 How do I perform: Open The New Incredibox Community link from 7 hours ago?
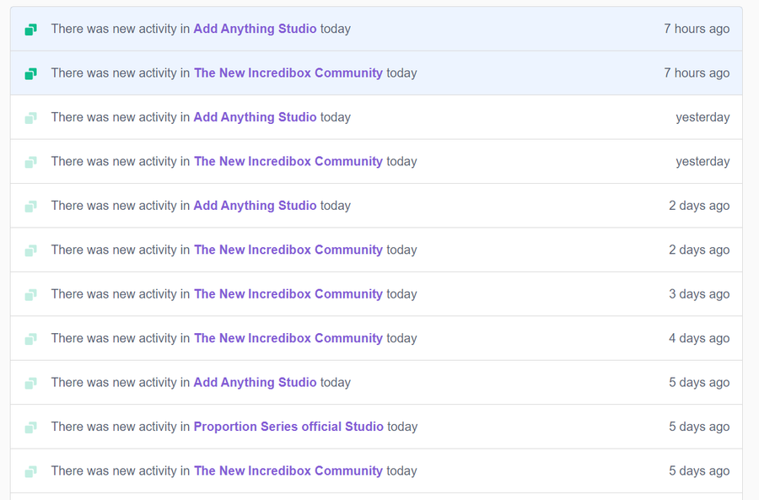point(288,73)
